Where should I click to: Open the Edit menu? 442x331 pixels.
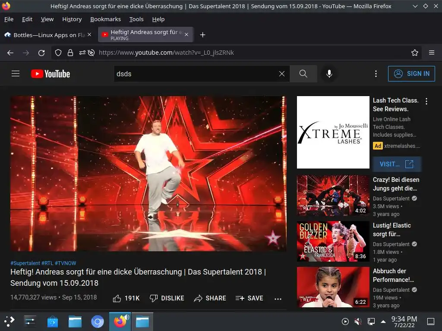coord(27,19)
